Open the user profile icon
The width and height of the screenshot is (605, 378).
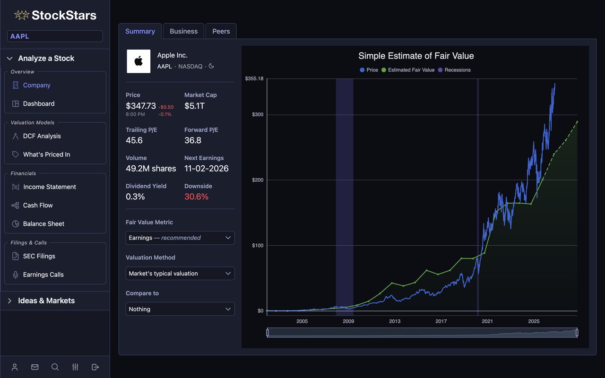coord(15,367)
